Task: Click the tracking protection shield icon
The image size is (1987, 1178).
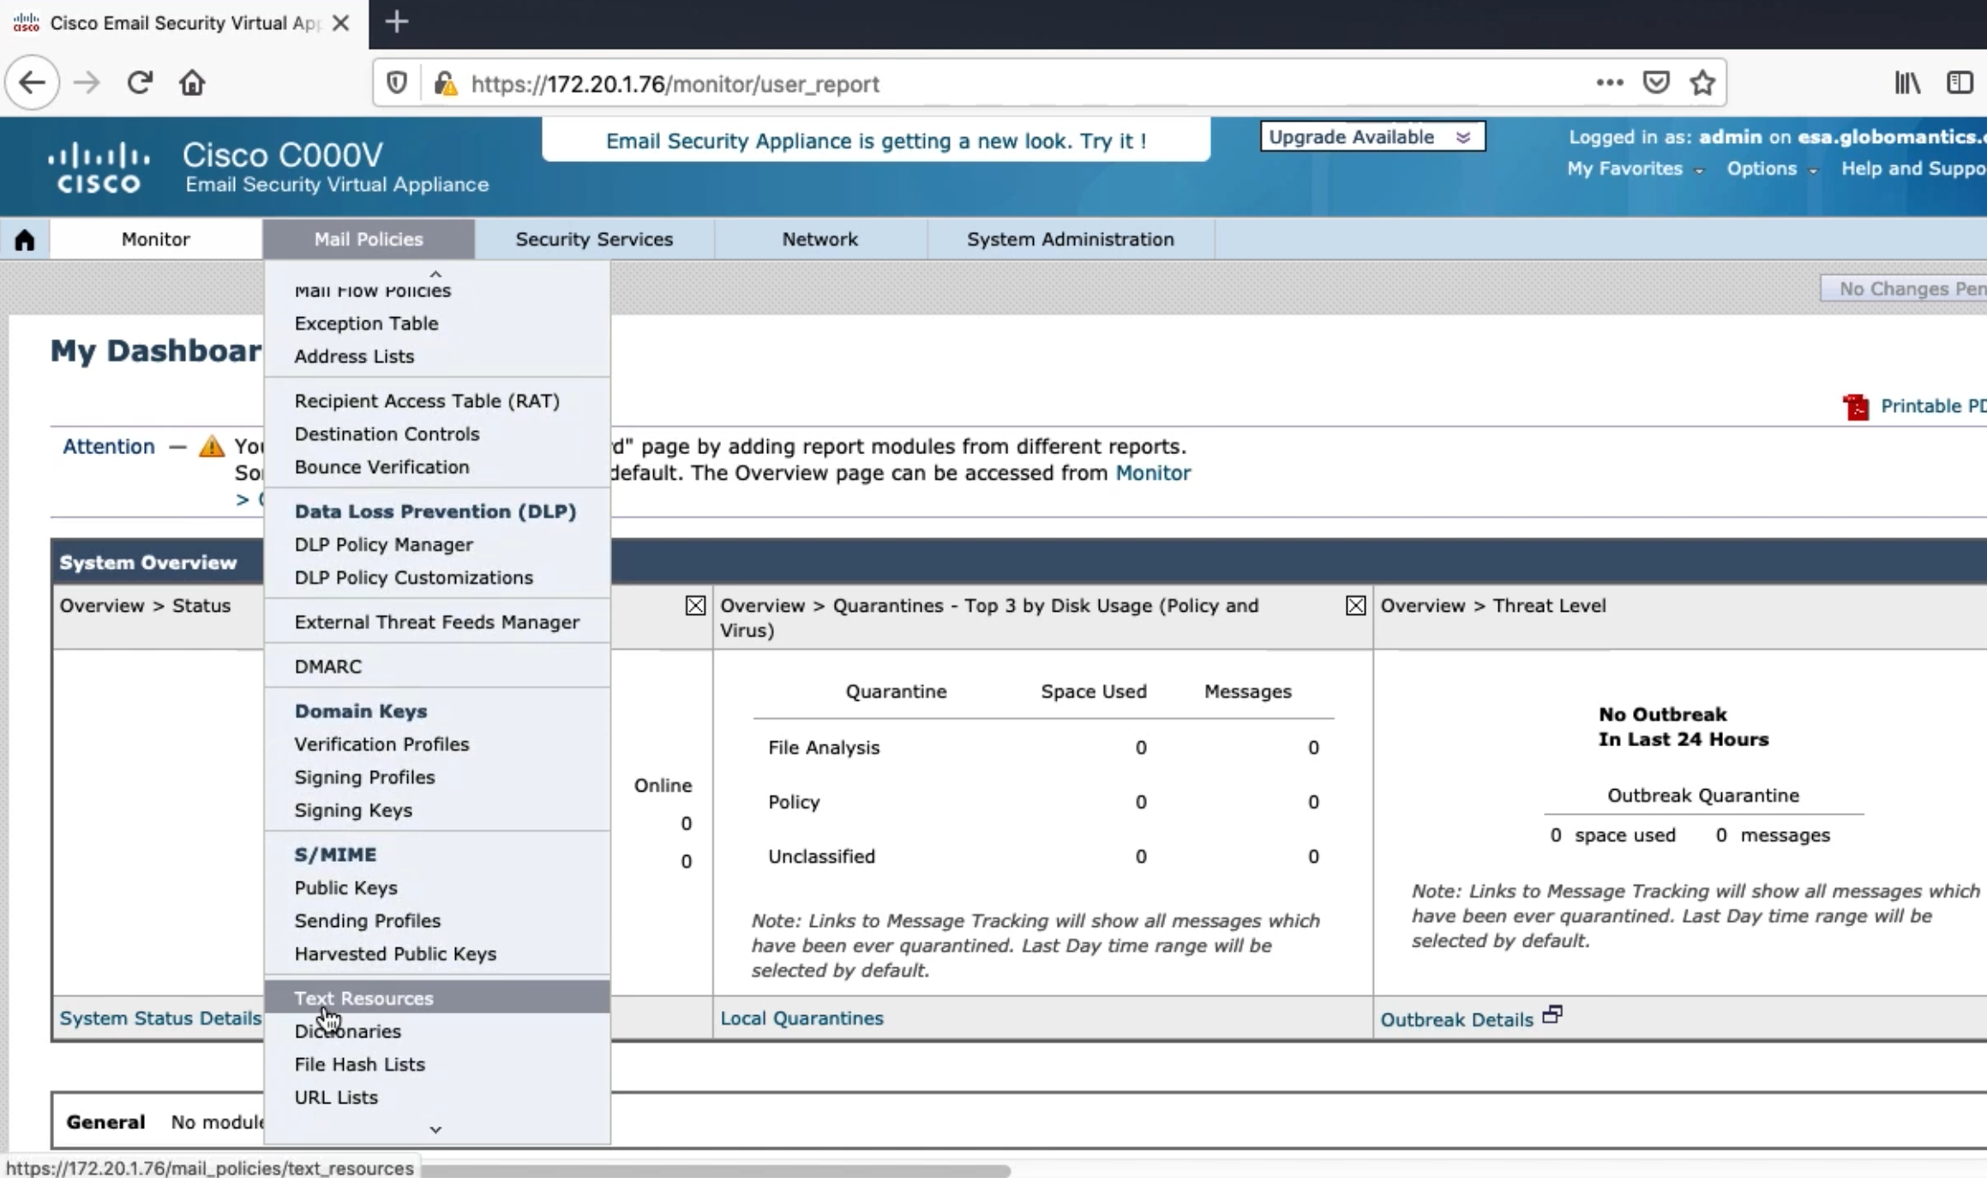Action: pos(396,83)
